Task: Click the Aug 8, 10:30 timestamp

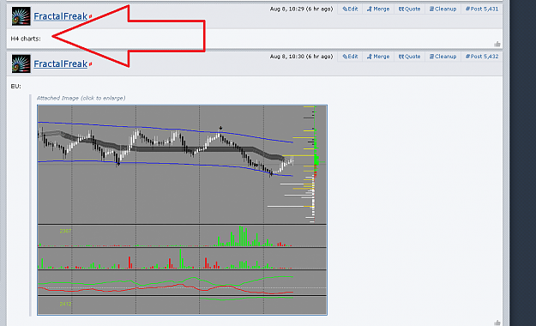Action: coord(301,57)
